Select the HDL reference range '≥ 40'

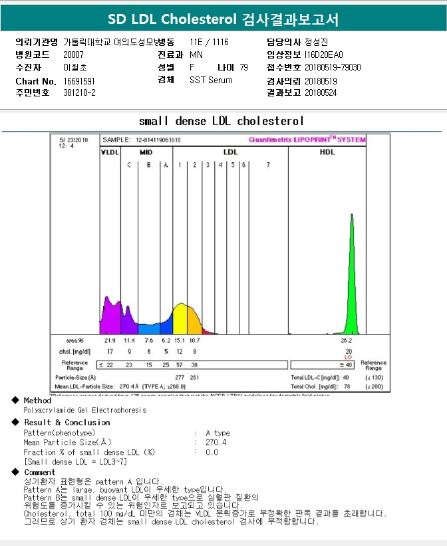(346, 365)
